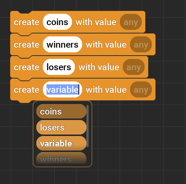
Task: Choose 'losers' option in the dropdown list
Action: pyautogui.click(x=61, y=127)
